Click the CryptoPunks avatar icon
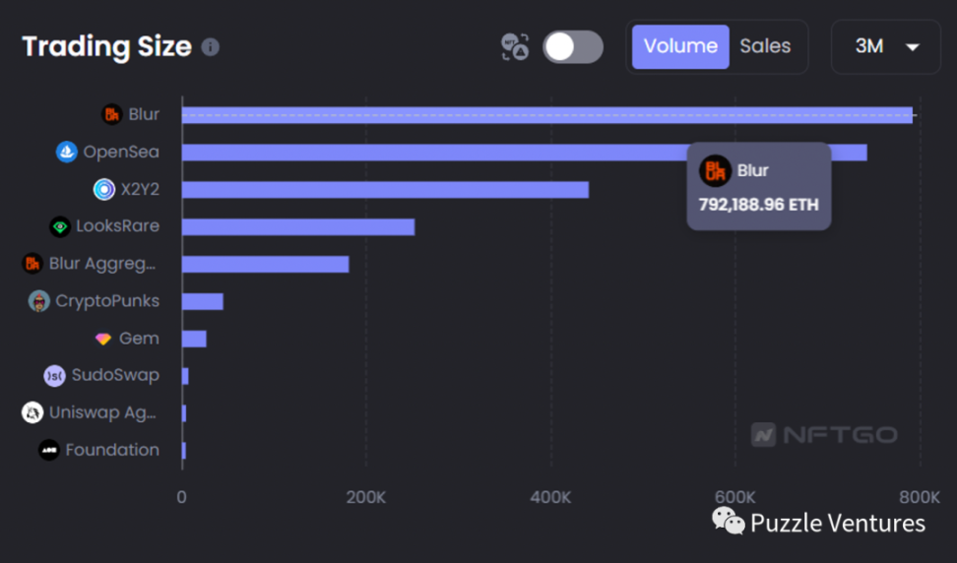The width and height of the screenshot is (957, 563). pyautogui.click(x=39, y=301)
